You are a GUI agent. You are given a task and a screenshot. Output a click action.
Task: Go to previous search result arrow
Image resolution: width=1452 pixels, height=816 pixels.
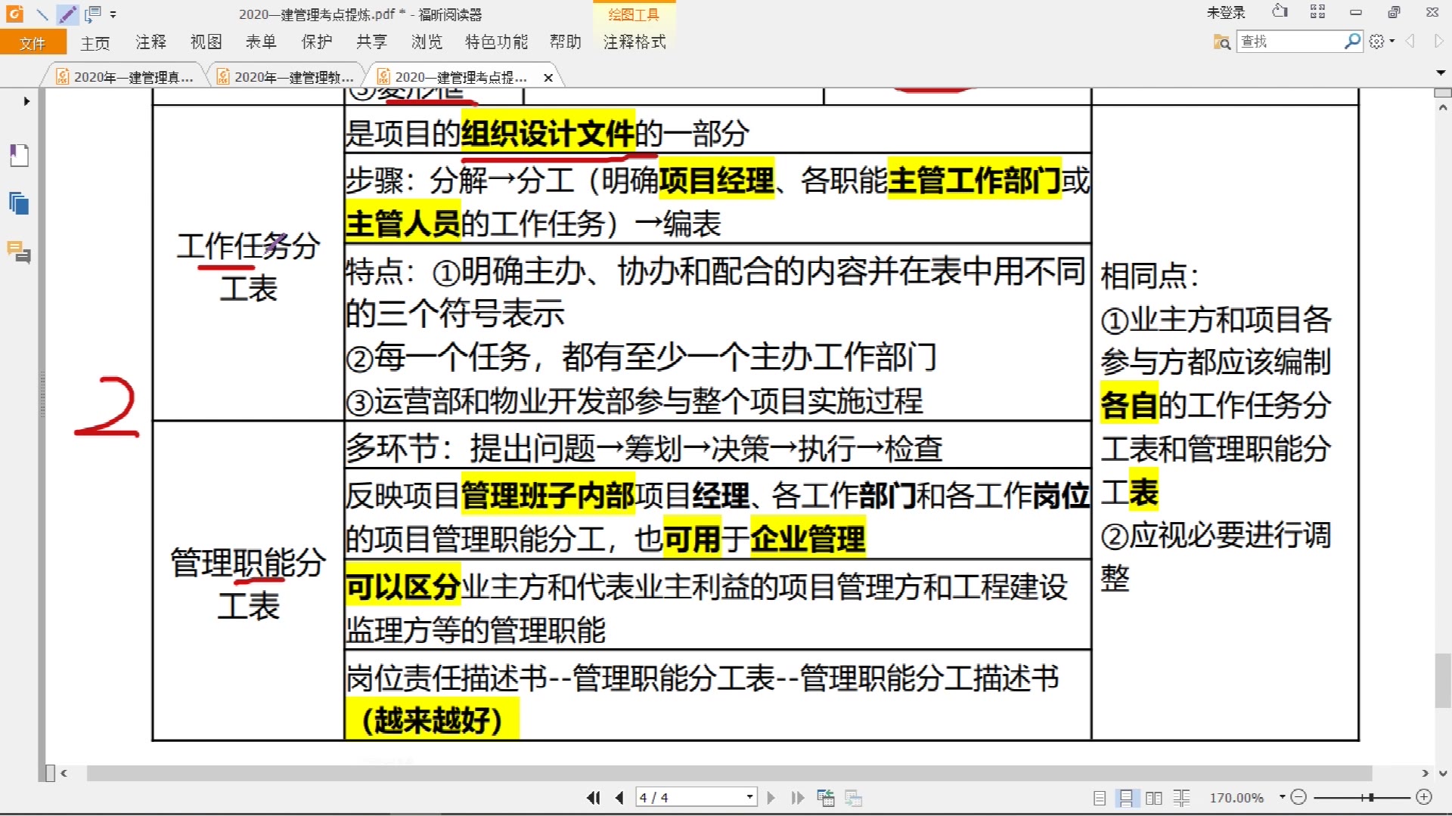tap(1410, 42)
